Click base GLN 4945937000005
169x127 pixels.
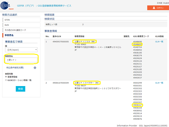coord(61,41)
